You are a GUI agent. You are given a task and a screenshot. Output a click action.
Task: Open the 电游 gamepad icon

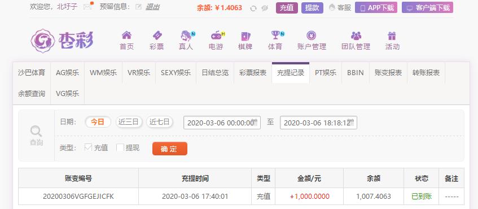point(216,36)
